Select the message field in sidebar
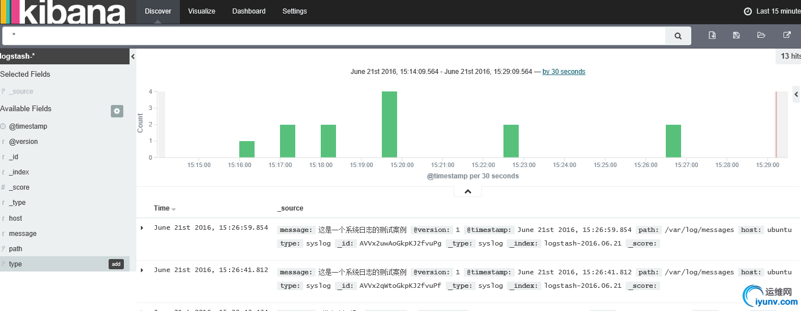The image size is (801, 311). [23, 234]
